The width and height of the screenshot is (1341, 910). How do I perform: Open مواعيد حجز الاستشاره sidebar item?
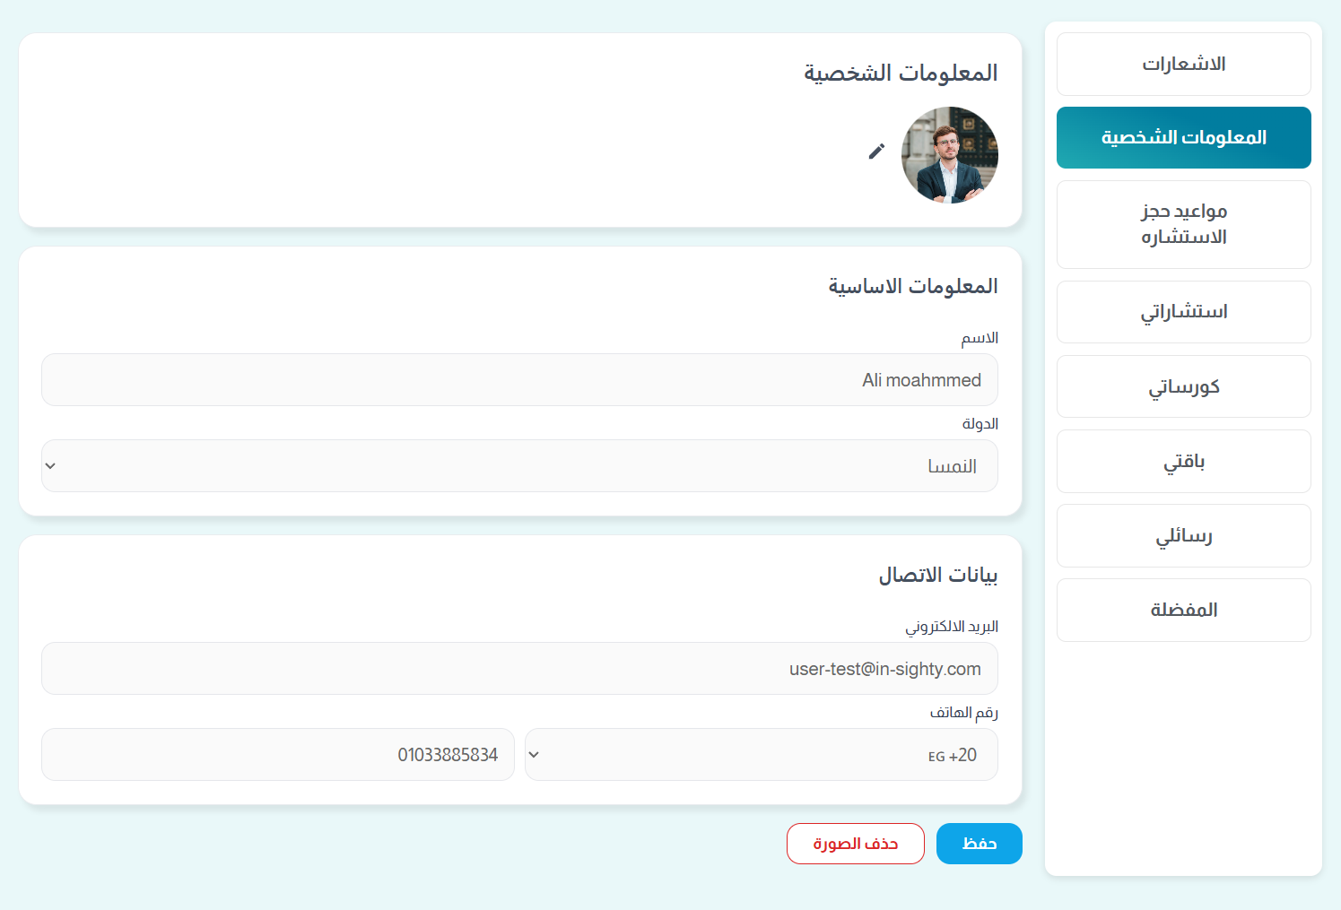tap(1183, 224)
